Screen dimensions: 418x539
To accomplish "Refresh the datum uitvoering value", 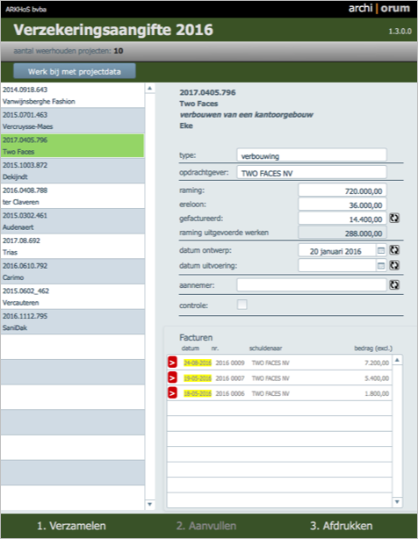I will point(394,265).
